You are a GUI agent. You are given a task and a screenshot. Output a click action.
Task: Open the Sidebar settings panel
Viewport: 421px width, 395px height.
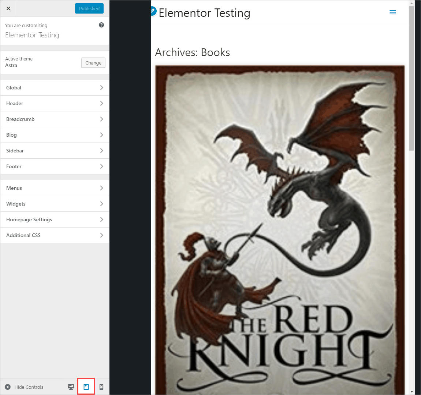click(55, 151)
